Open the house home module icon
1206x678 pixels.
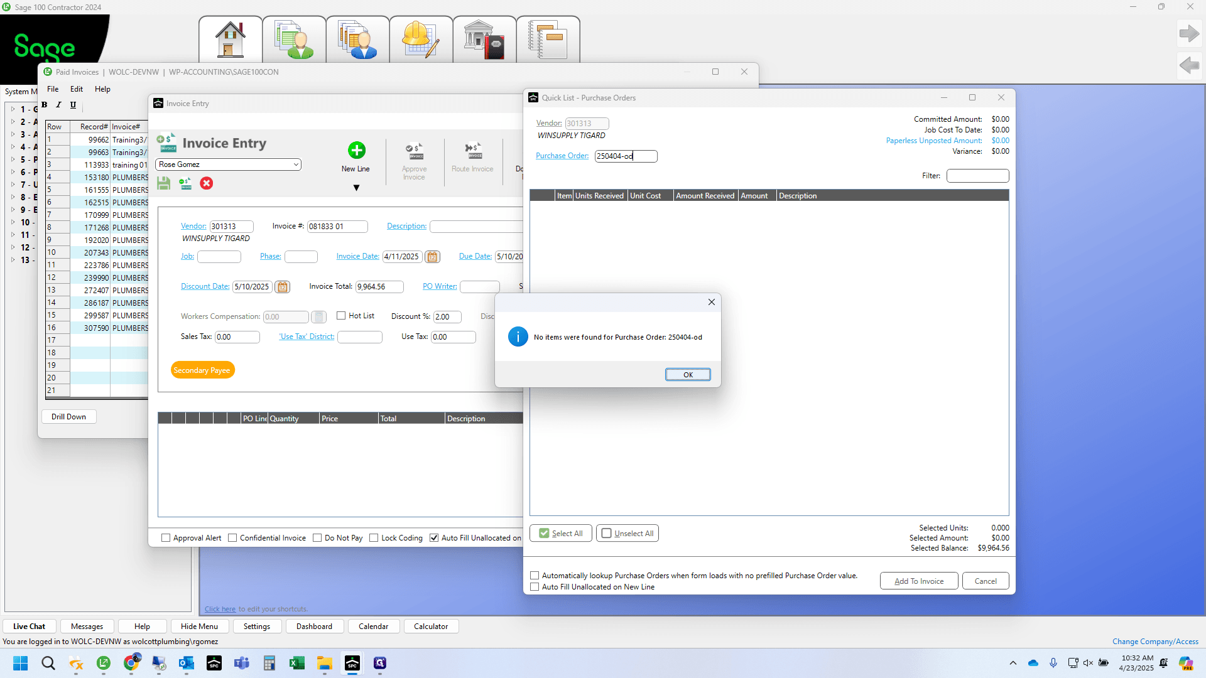tap(231, 39)
